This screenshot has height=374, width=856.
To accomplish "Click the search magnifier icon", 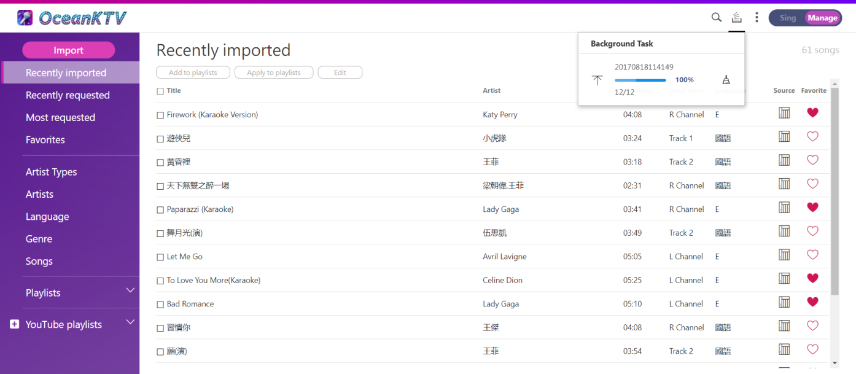I will 716,18.
